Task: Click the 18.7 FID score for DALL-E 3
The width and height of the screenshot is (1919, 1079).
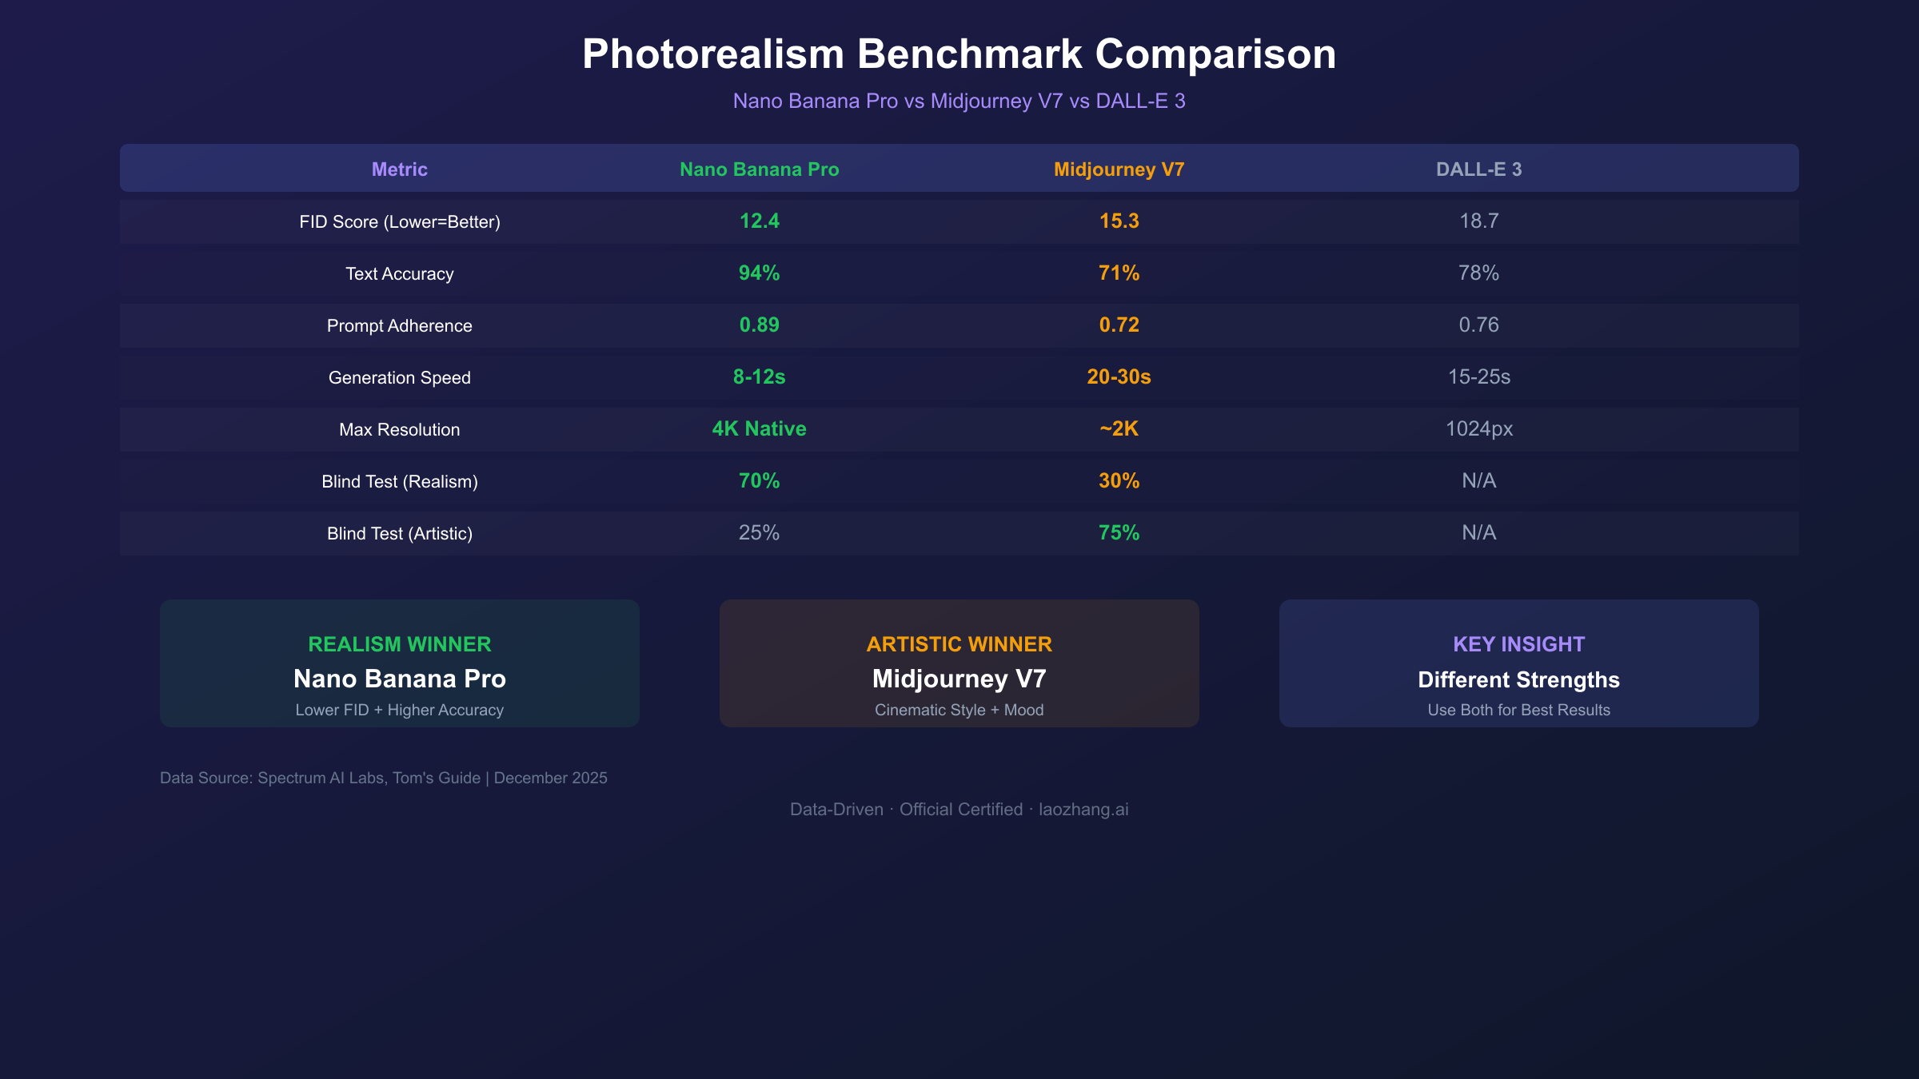Action: (x=1478, y=221)
